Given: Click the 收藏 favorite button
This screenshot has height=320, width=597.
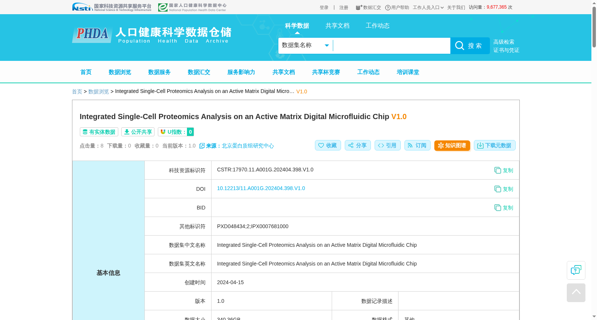Looking at the screenshot, I should click(328, 145).
